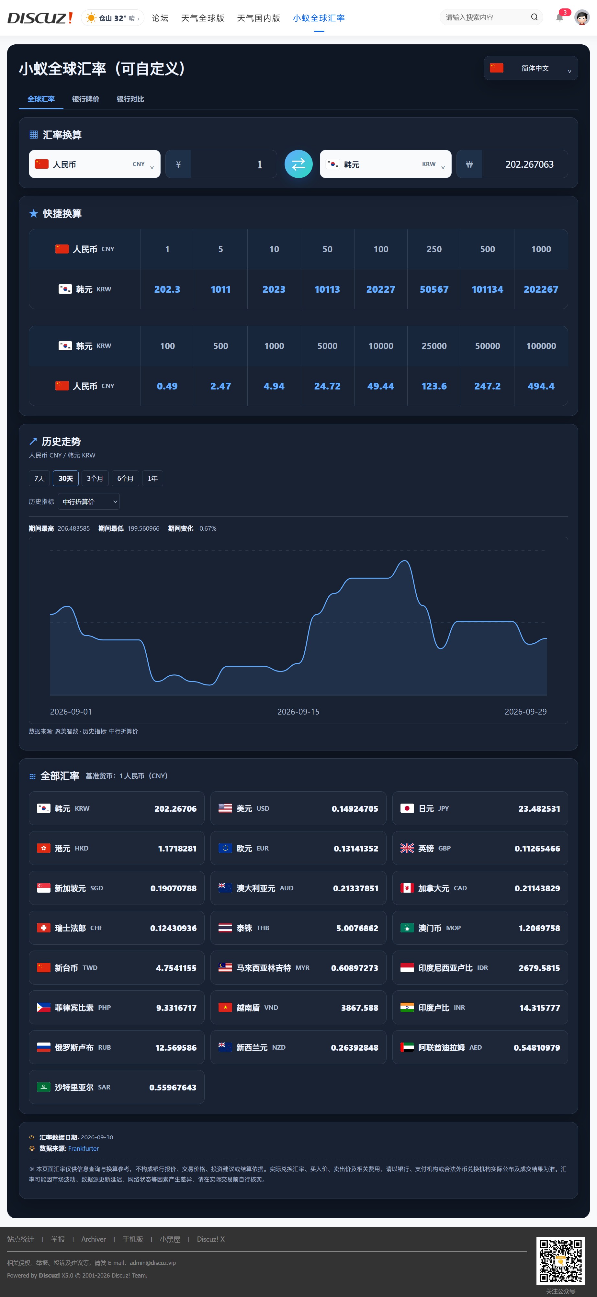Select the 7天 history range
The height and width of the screenshot is (1297, 597).
click(x=39, y=478)
